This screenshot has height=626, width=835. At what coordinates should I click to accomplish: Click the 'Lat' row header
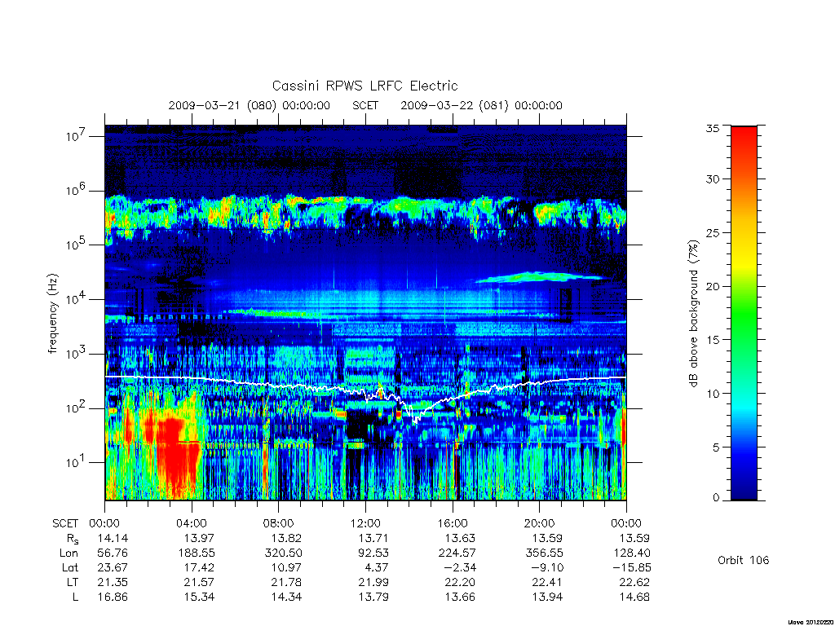click(70, 567)
